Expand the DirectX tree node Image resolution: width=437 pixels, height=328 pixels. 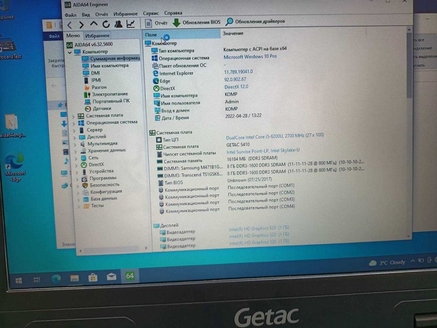(x=77, y=166)
